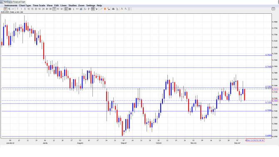
Task: Click the 0.7533 horizontal line label
Action: (269, 55)
